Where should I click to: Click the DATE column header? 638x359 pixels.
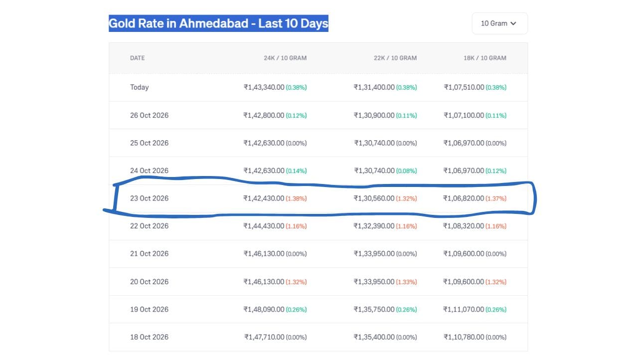138,58
